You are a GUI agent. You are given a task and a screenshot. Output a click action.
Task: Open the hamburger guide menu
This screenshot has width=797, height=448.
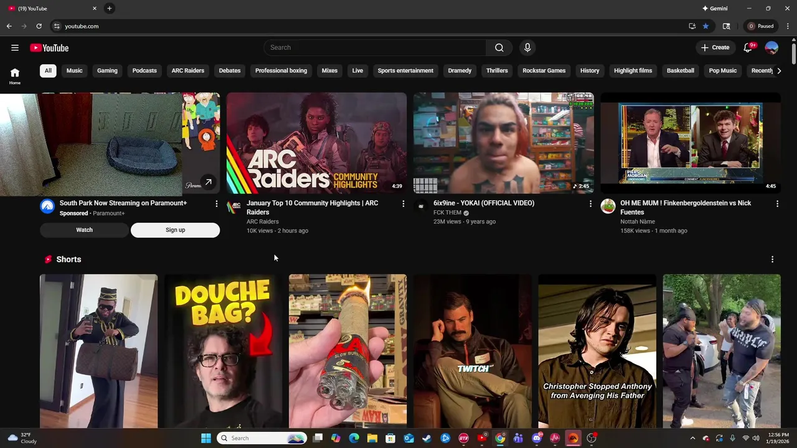click(x=15, y=48)
